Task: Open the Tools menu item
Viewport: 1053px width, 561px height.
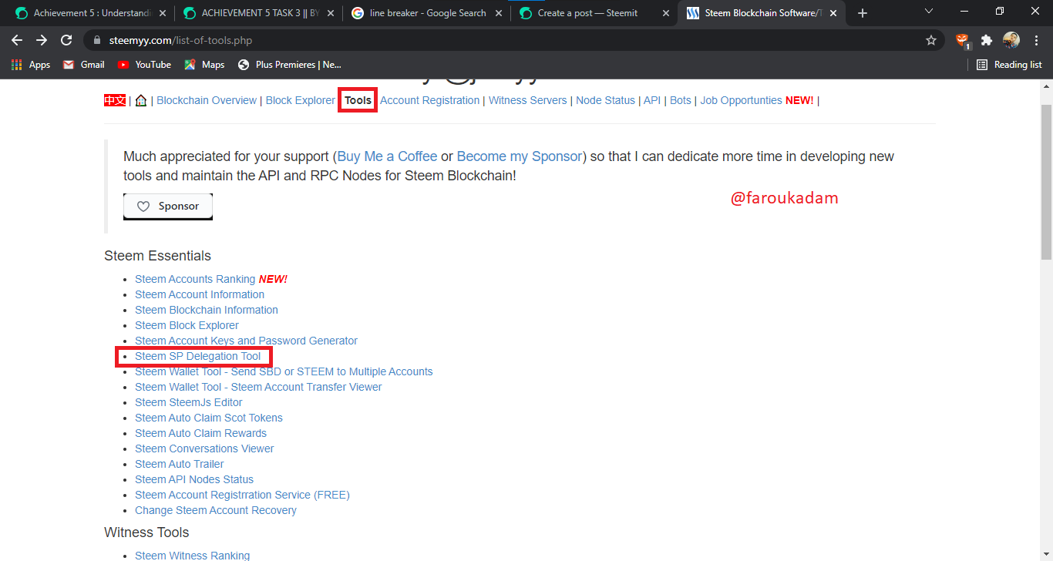Action: tap(358, 100)
